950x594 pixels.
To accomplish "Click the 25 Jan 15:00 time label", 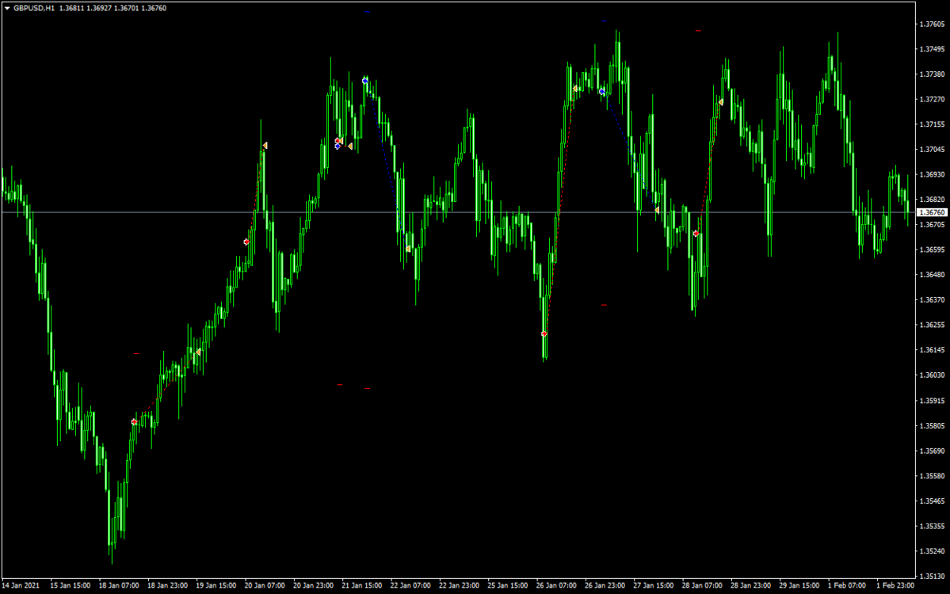I will pyautogui.click(x=508, y=585).
